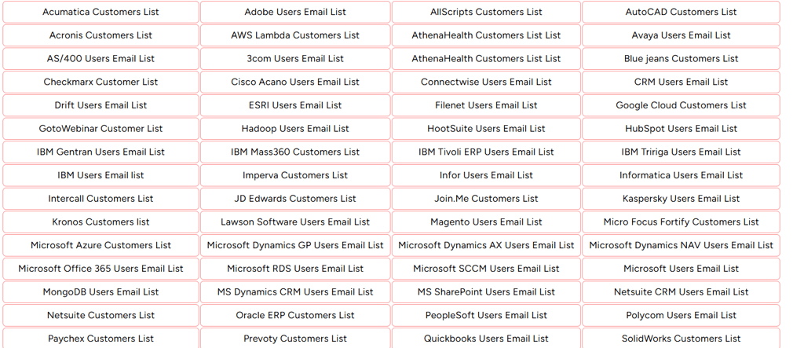Open AllScripts Customers List
The image size is (804, 348).
[486, 12]
